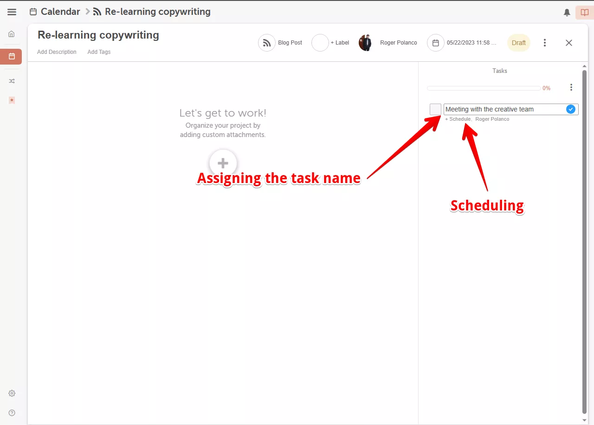Open Settings gear in the sidebar

(x=12, y=393)
